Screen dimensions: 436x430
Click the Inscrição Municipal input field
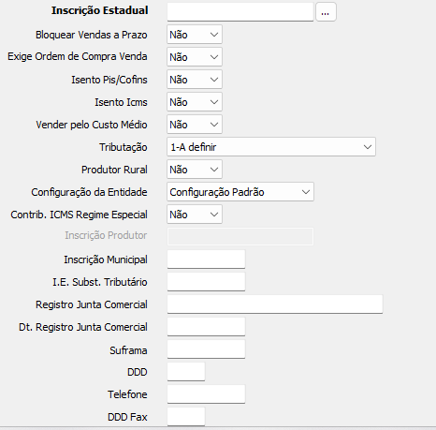(x=206, y=259)
